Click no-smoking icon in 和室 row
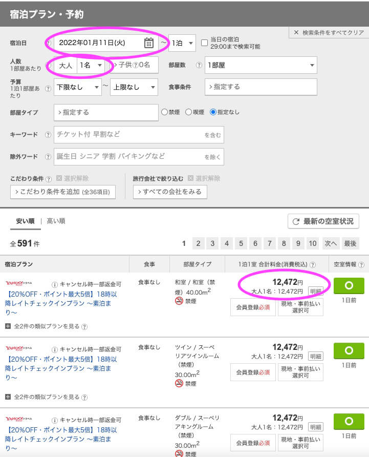 (x=179, y=301)
